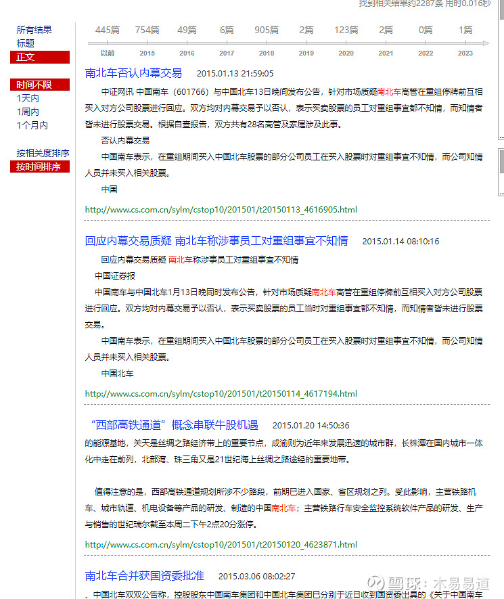The width and height of the screenshot is (504, 599).
Task: Select year 2020 on timeline
Action: pyautogui.click(x=346, y=53)
